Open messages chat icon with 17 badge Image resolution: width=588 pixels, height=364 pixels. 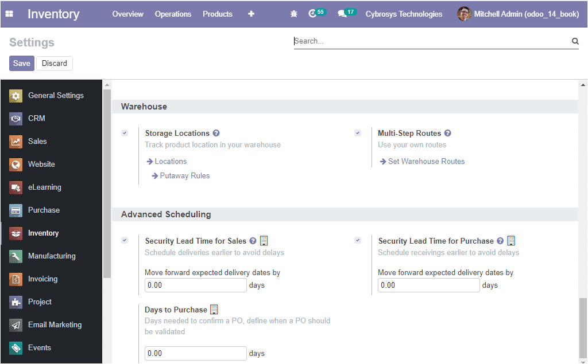click(x=347, y=13)
